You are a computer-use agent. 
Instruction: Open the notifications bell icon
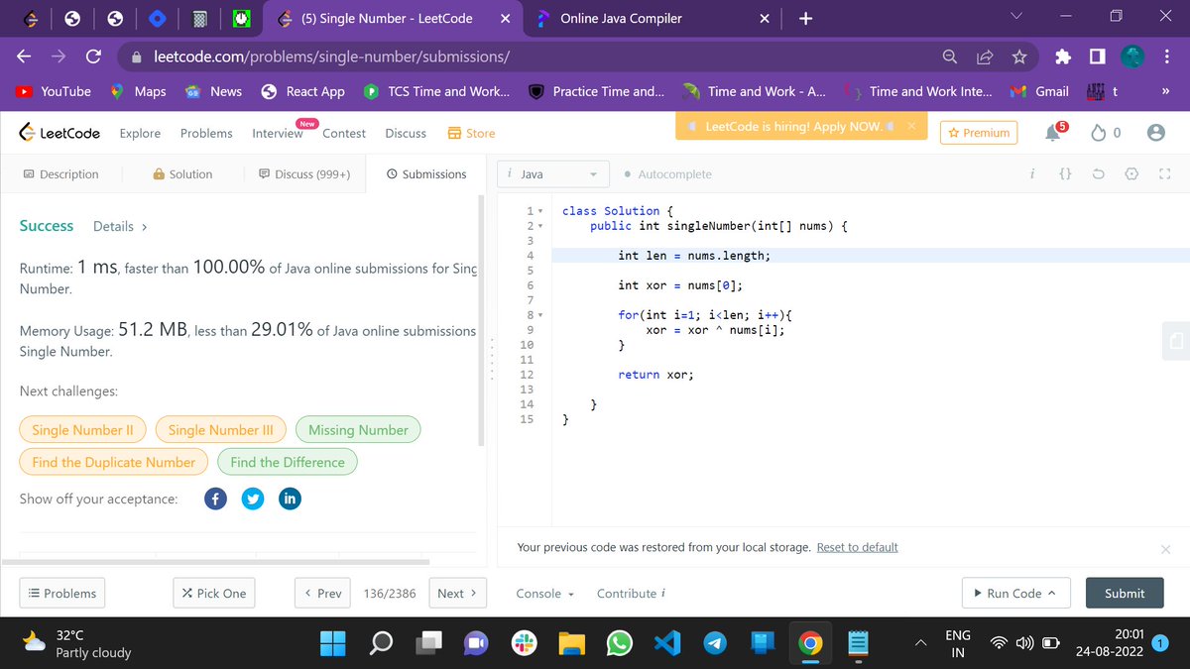[1054, 132]
